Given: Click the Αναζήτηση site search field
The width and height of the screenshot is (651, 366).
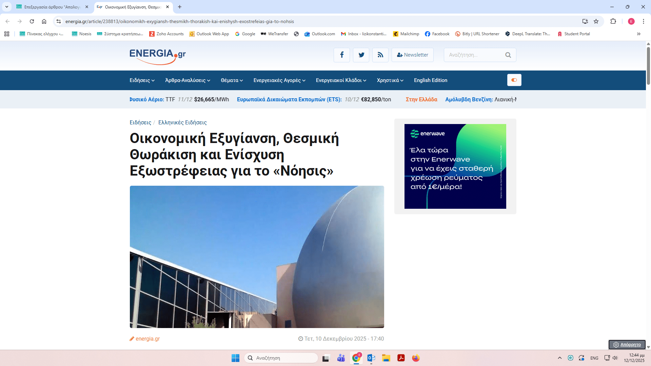Looking at the screenshot, I should 473,55.
